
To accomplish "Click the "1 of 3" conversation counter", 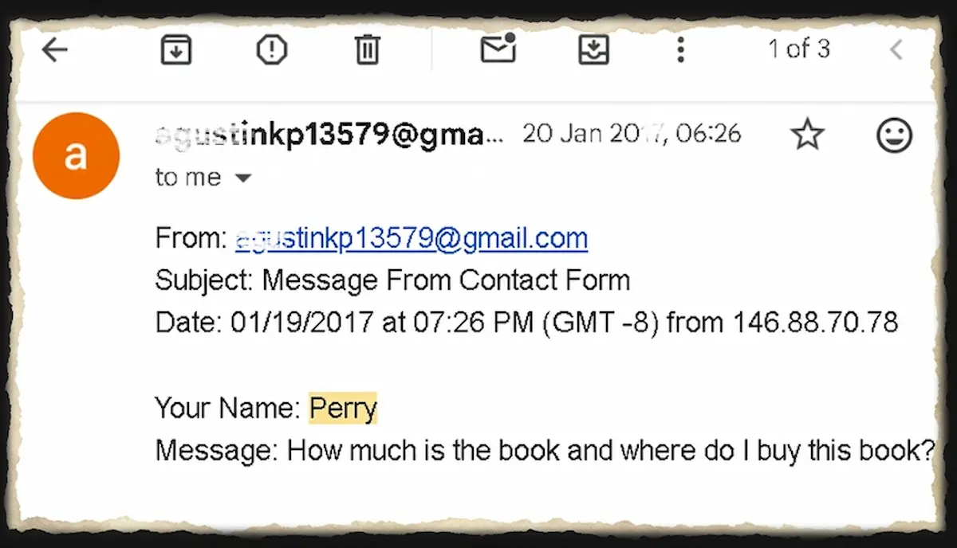I will tap(798, 49).
